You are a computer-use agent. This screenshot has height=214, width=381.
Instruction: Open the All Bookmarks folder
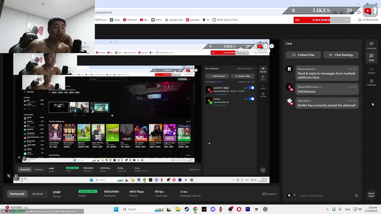tap(368, 20)
